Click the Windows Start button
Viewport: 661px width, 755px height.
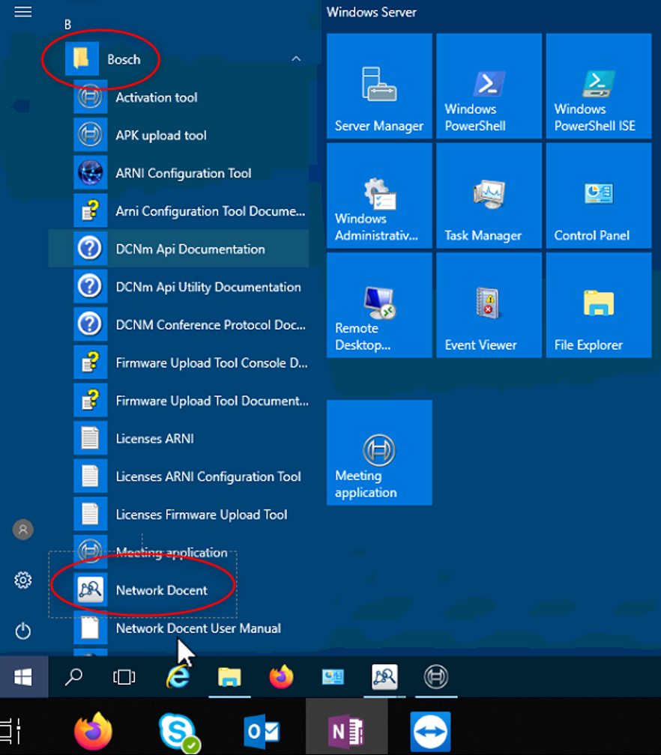(23, 678)
